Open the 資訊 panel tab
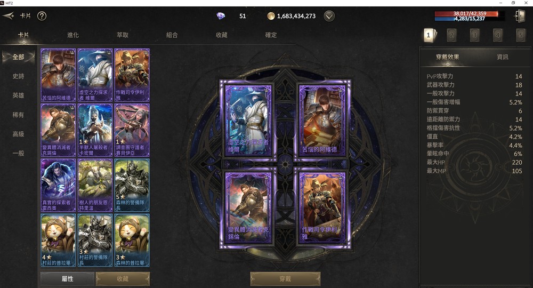Viewport: 533px width, 288px height. (503, 57)
